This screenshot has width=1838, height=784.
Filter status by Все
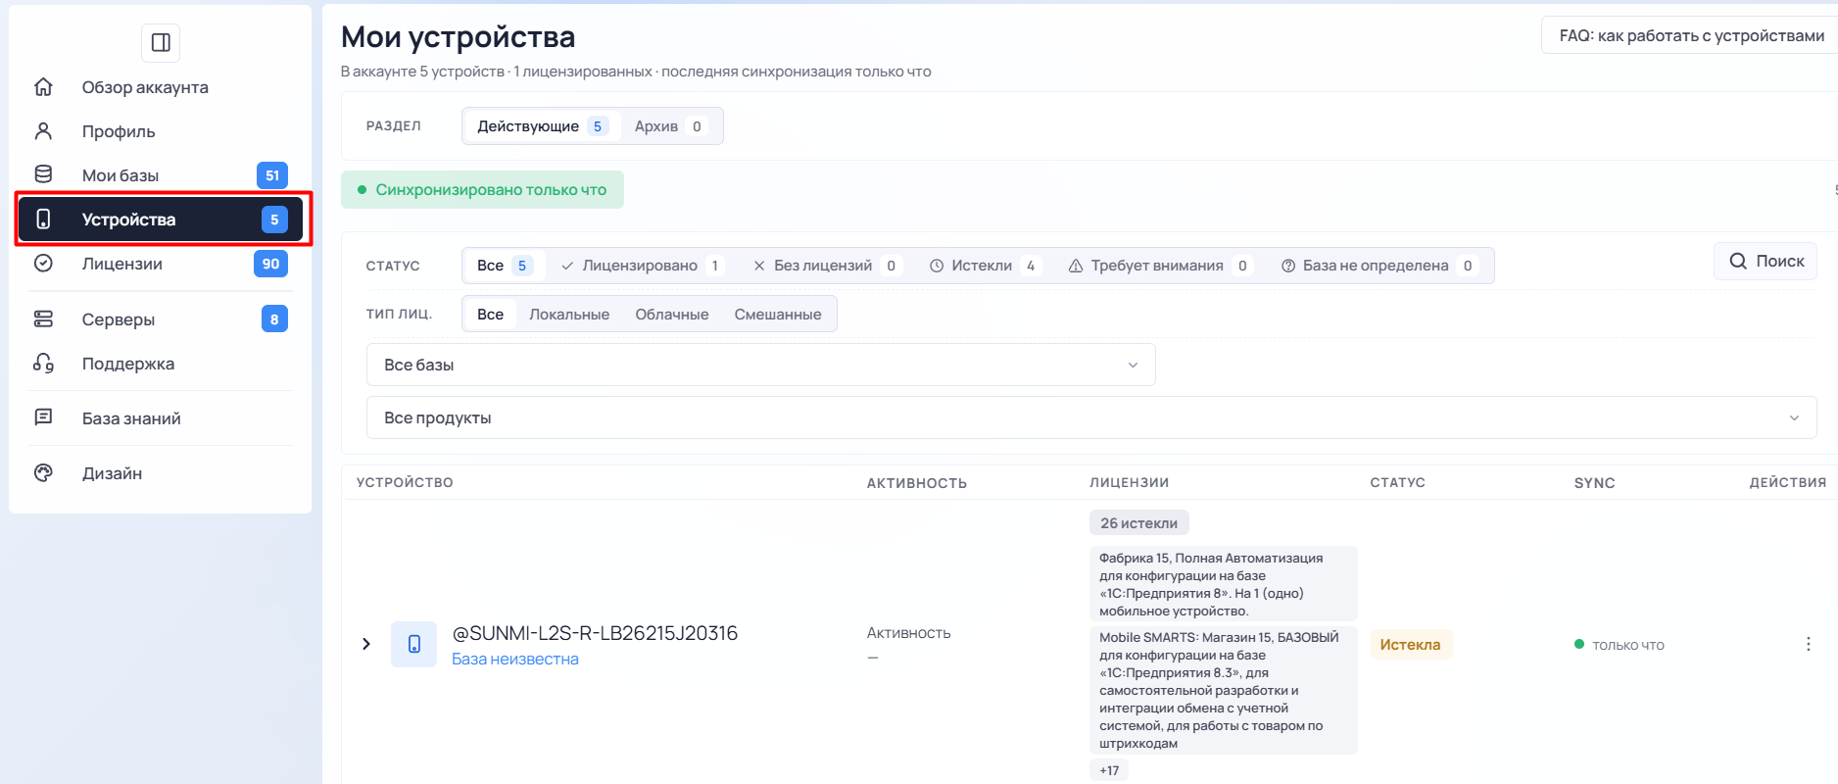[x=504, y=266]
